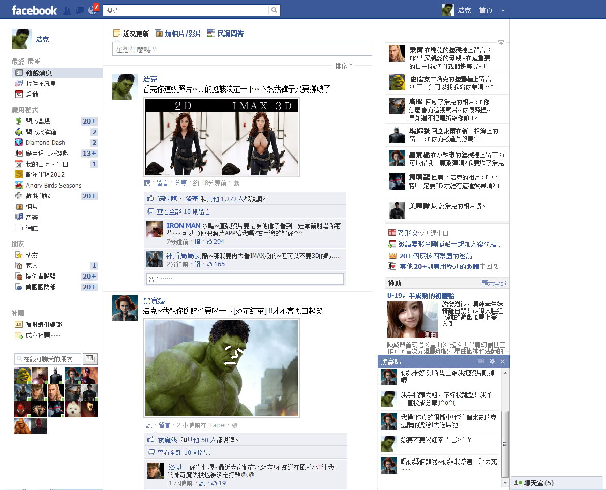606x490 pixels.
Task: Select the 近況更新 composer tab
Action: click(x=131, y=34)
